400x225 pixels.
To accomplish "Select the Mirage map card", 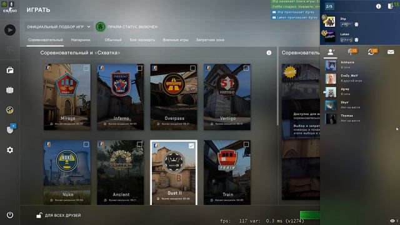I will (x=67, y=97).
